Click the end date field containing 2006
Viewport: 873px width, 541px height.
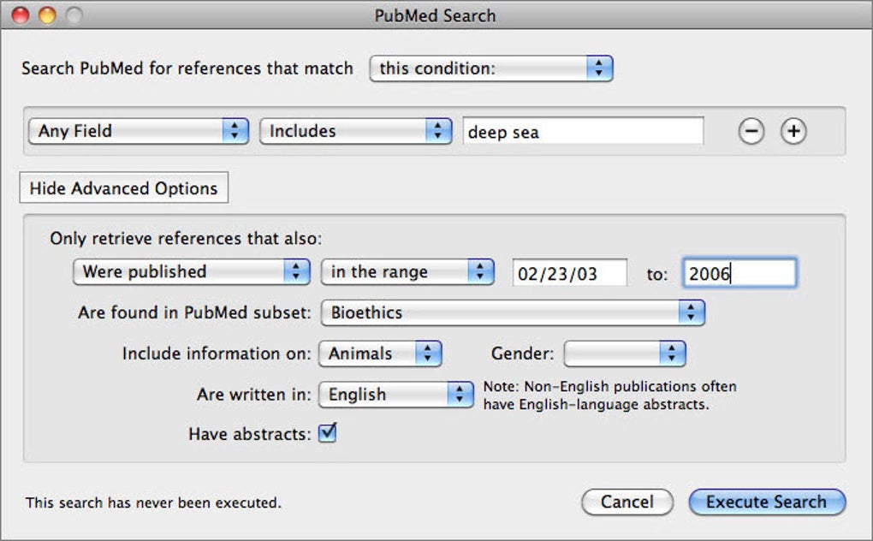pyautogui.click(x=739, y=272)
